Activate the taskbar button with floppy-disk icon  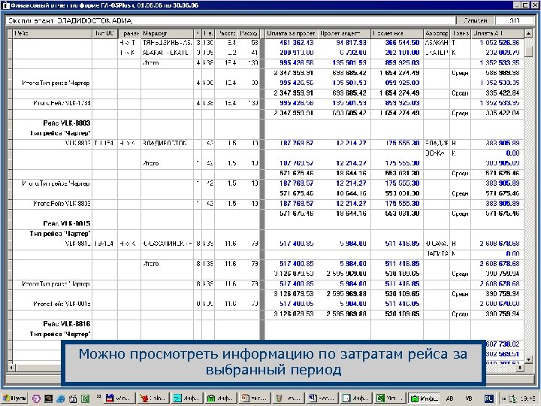[x=119, y=398]
